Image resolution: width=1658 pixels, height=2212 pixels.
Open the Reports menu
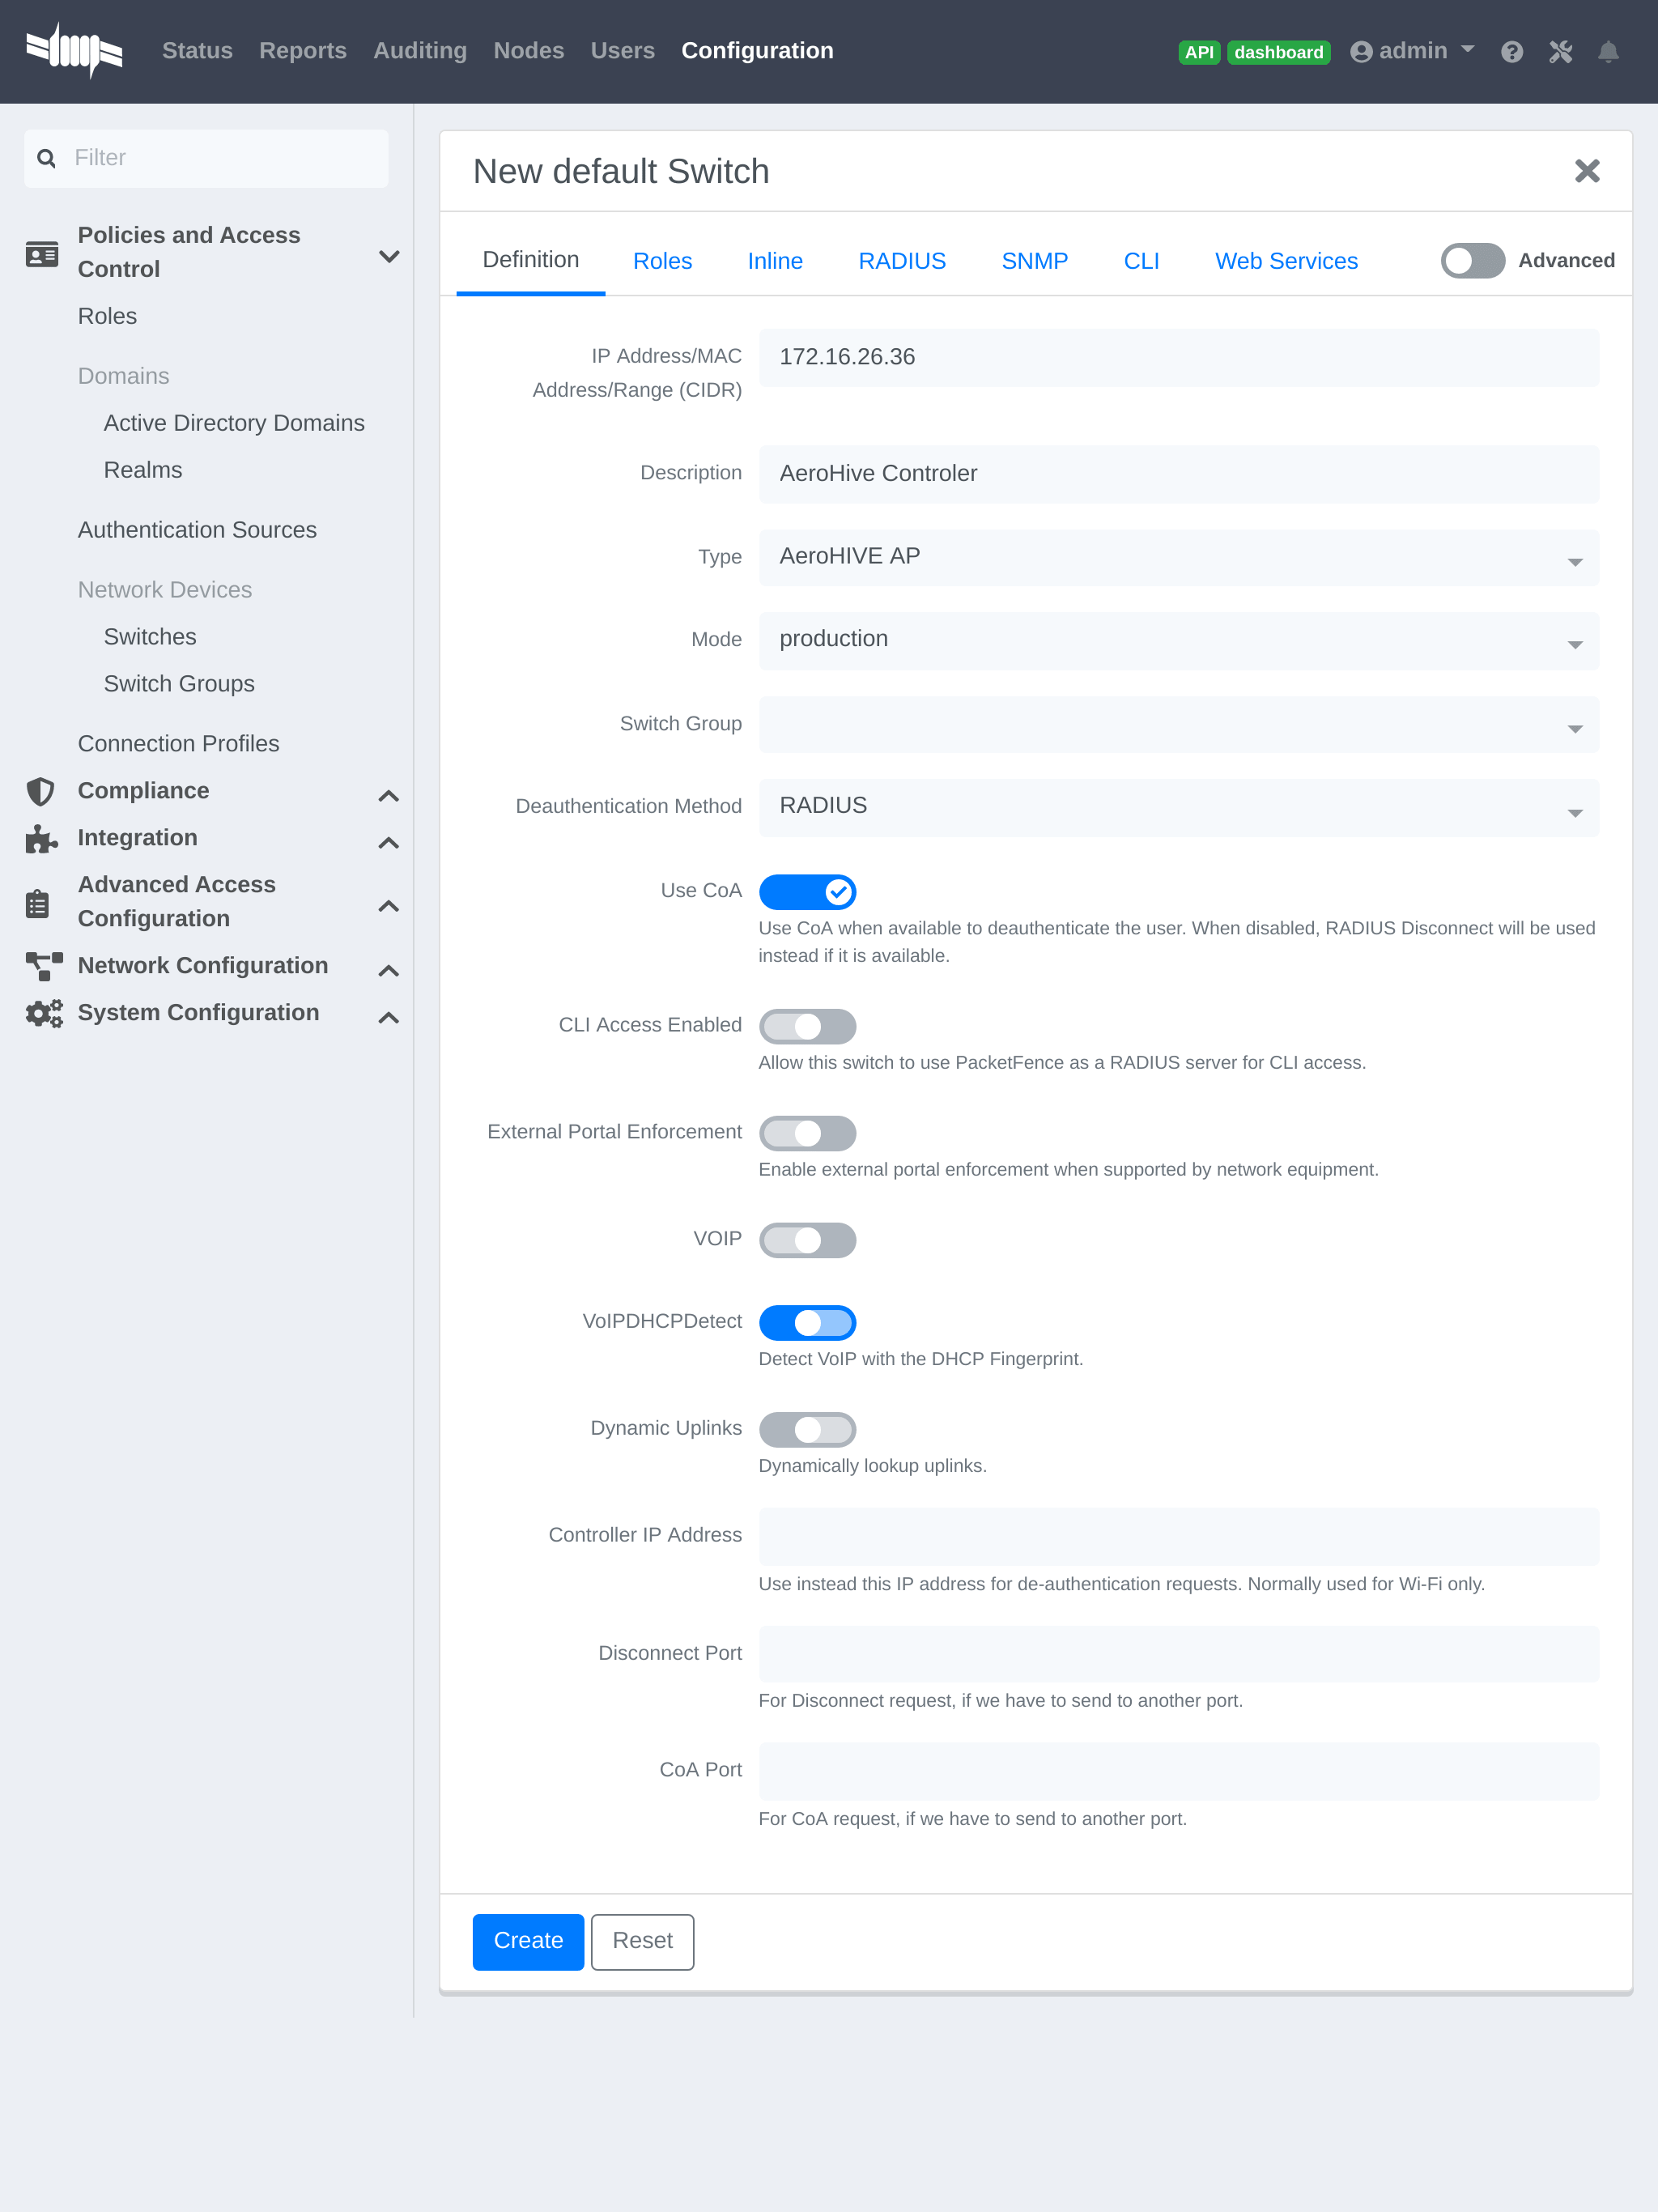pos(303,51)
